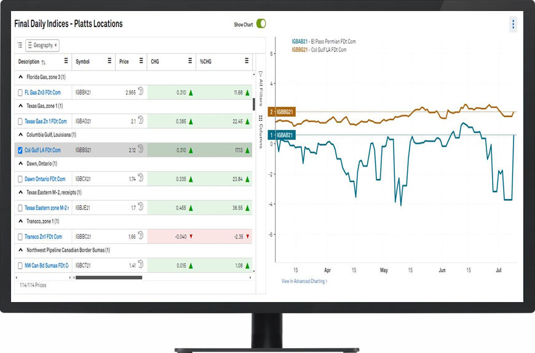Collapse the Transco, zone 1 group

coord(21,222)
